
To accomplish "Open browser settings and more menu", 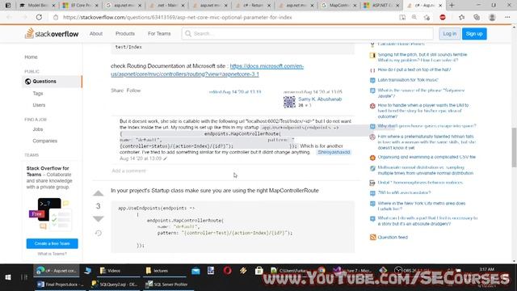I will tap(507, 17).
